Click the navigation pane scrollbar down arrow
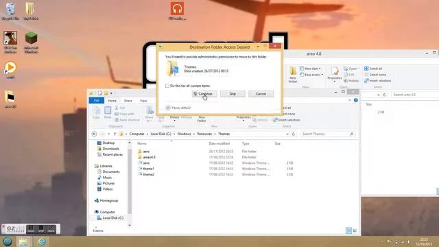439x247 pixels. click(130, 225)
